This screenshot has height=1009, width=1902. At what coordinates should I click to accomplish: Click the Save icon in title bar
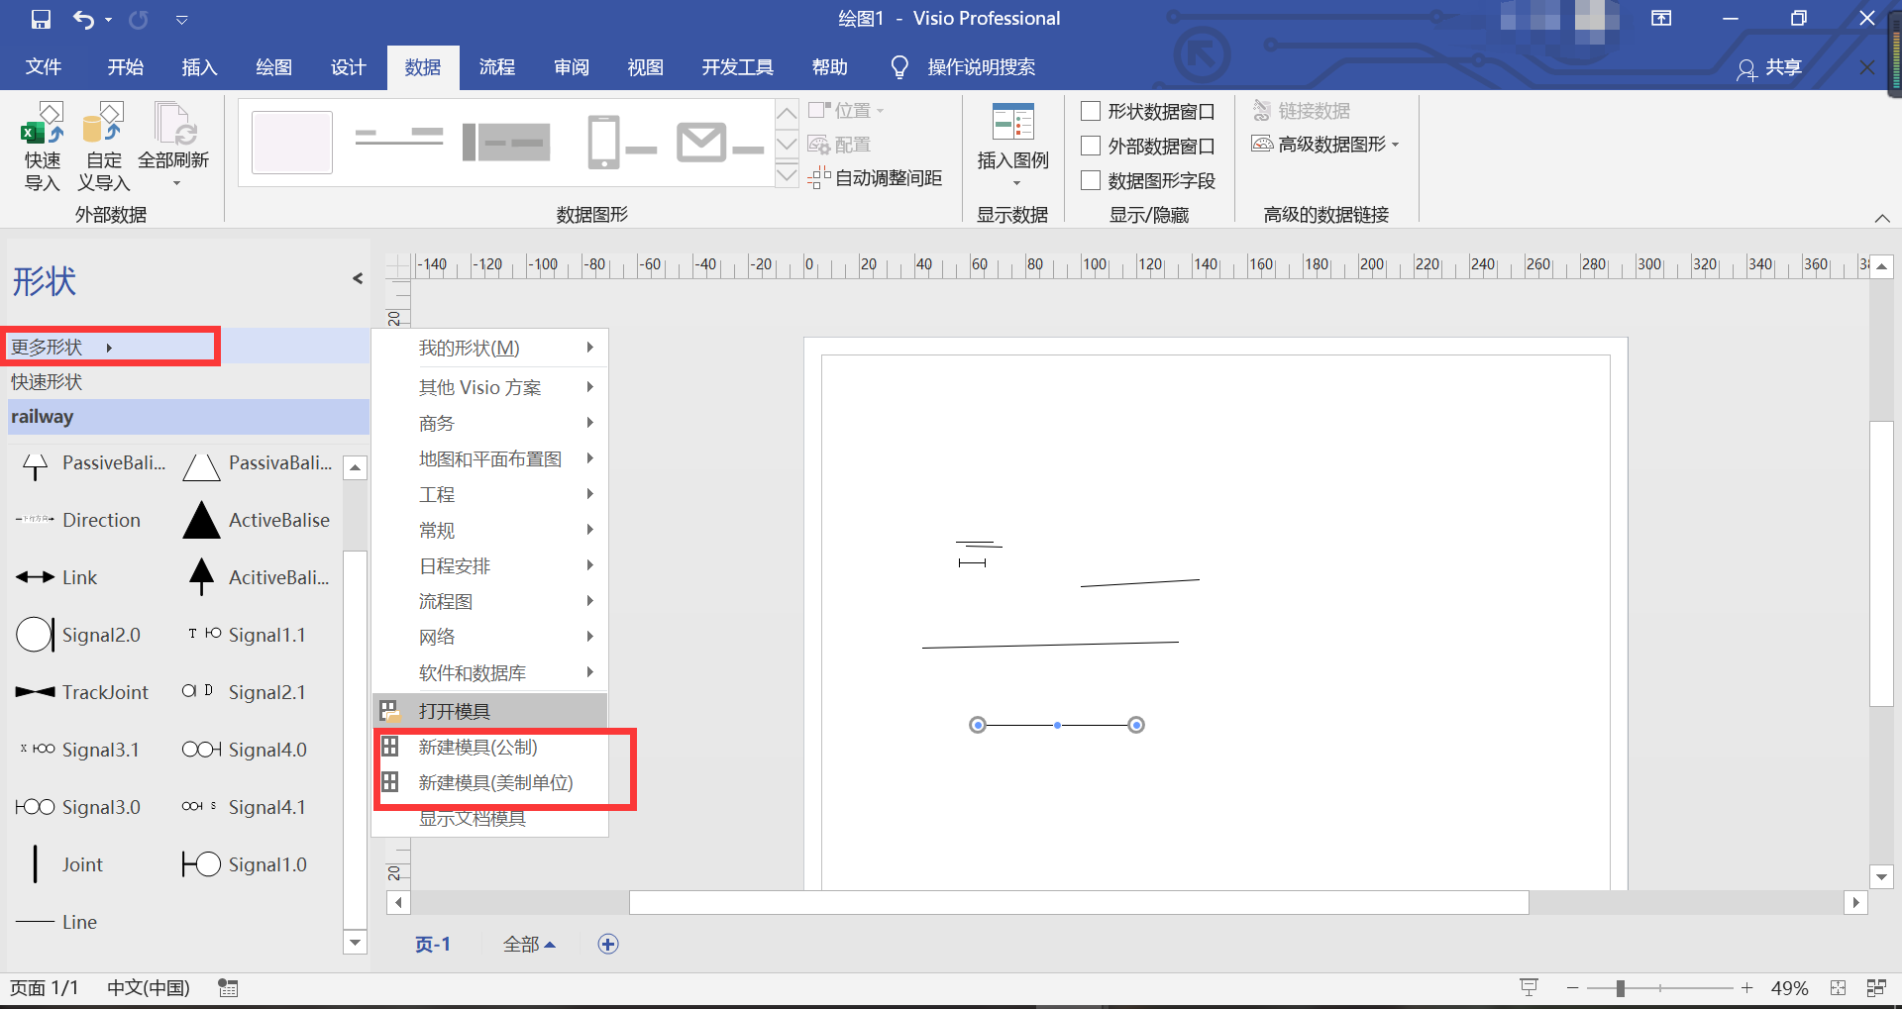pos(41,19)
